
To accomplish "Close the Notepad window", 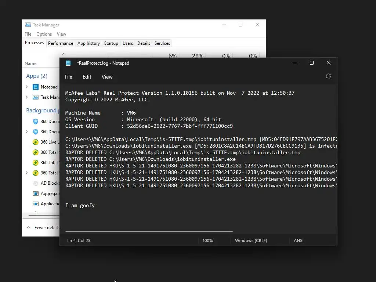I will pyautogui.click(x=329, y=63).
